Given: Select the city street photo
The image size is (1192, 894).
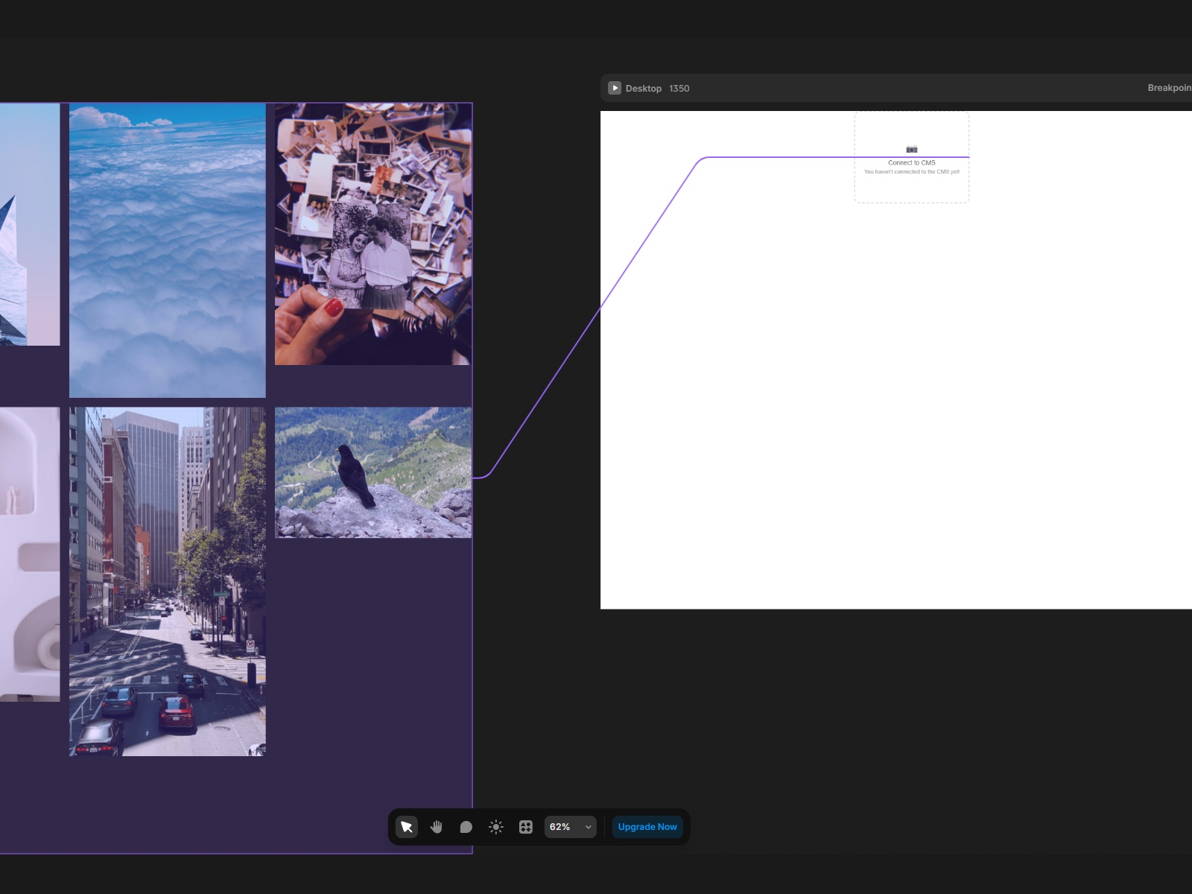Looking at the screenshot, I should (168, 581).
